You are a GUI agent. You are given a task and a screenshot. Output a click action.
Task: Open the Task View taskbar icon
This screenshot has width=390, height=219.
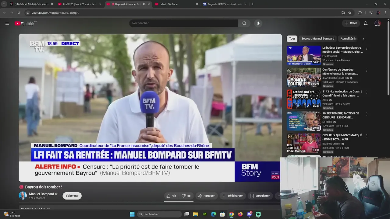[187, 214]
